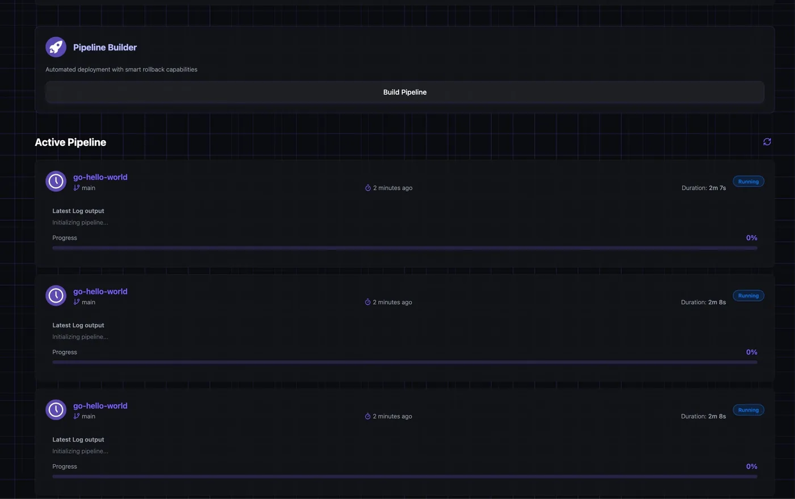Click the Progress label in the 2m 7s pipeline
795x499 pixels.
[x=65, y=238]
